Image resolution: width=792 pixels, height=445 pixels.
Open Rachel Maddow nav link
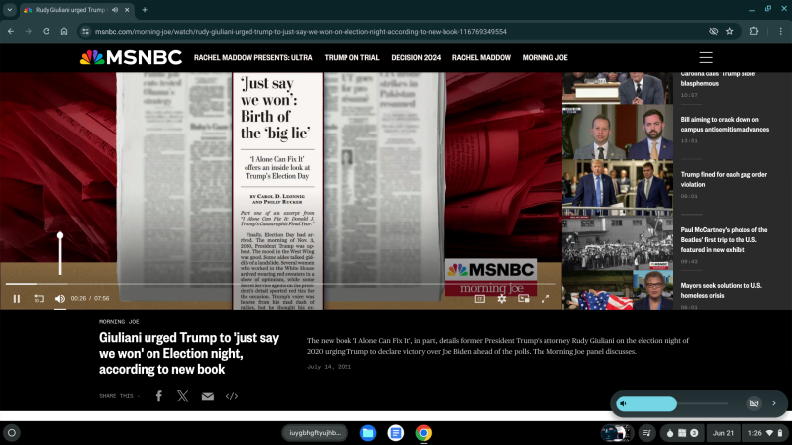(x=481, y=58)
